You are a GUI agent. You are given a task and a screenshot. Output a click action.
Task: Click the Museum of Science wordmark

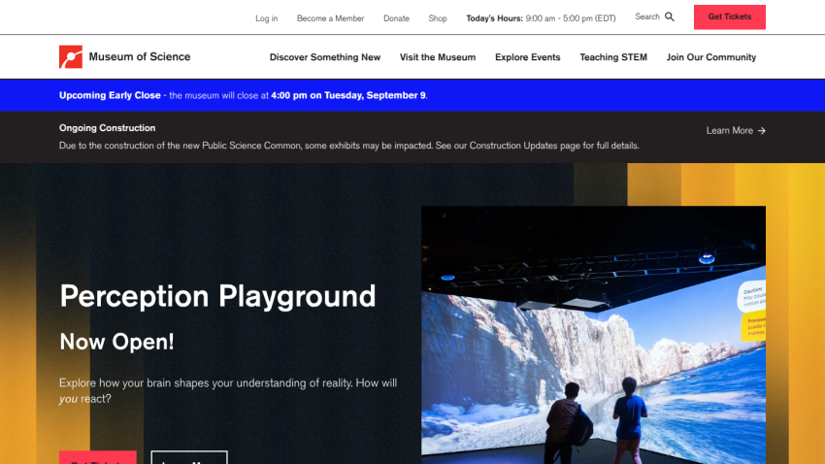[x=140, y=57]
